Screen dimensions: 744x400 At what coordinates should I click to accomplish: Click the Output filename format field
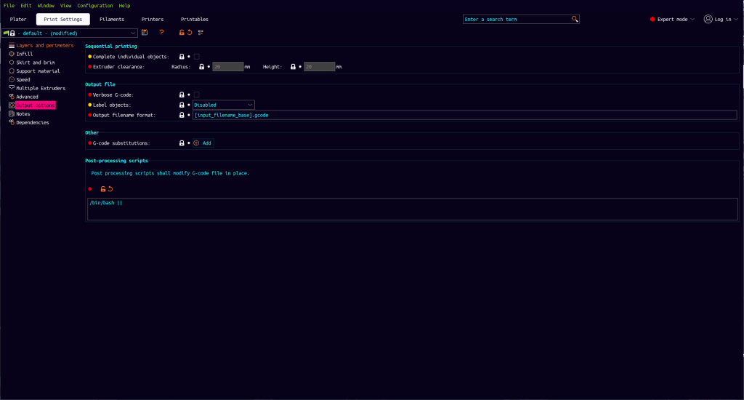(x=464, y=115)
